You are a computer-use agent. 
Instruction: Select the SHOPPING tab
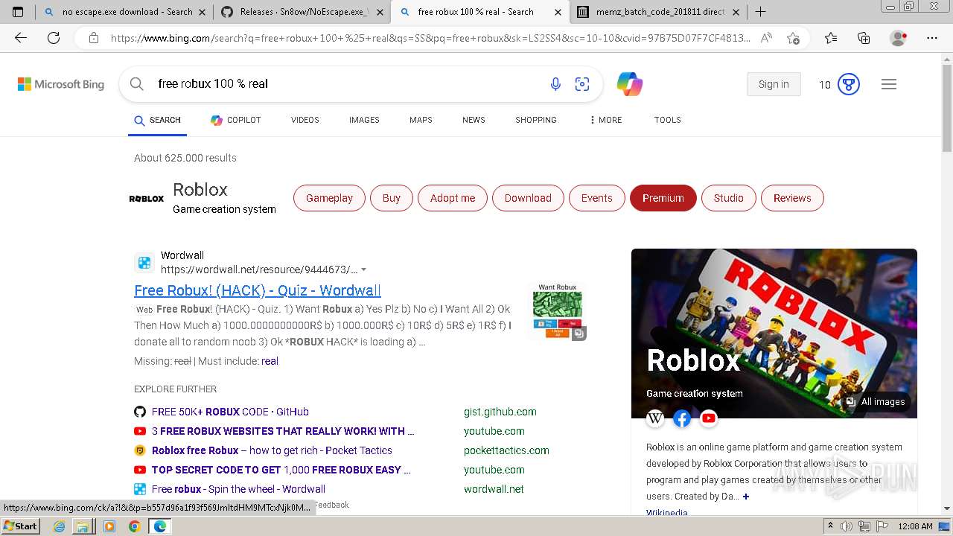pyautogui.click(x=536, y=120)
